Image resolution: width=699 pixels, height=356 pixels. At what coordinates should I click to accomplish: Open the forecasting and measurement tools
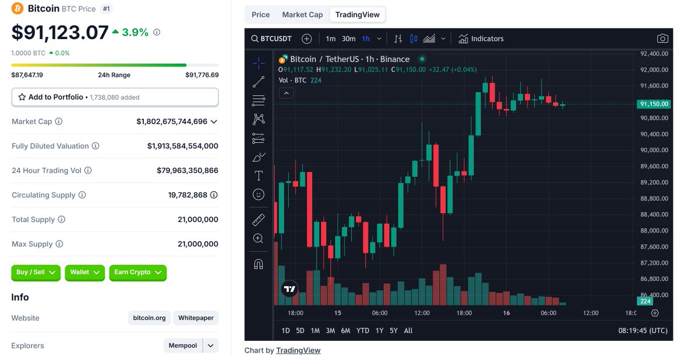[259, 138]
